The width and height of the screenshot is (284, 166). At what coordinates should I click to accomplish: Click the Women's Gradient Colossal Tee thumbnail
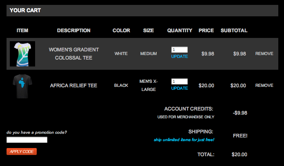pos(22,53)
